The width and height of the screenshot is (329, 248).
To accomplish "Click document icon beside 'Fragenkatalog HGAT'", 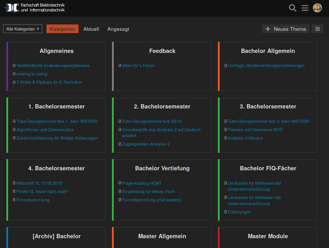I will (120, 183).
